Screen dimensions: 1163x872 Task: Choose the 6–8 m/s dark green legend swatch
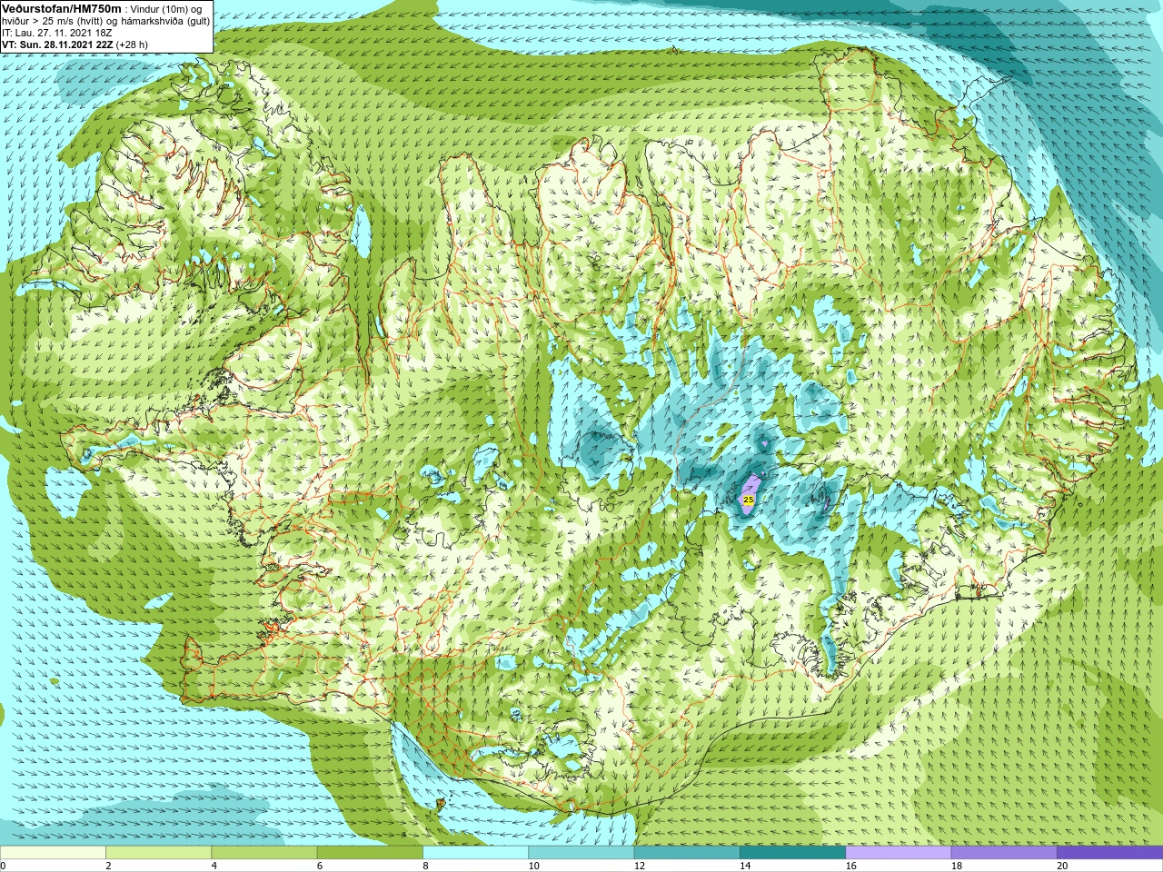pyautogui.click(x=370, y=853)
